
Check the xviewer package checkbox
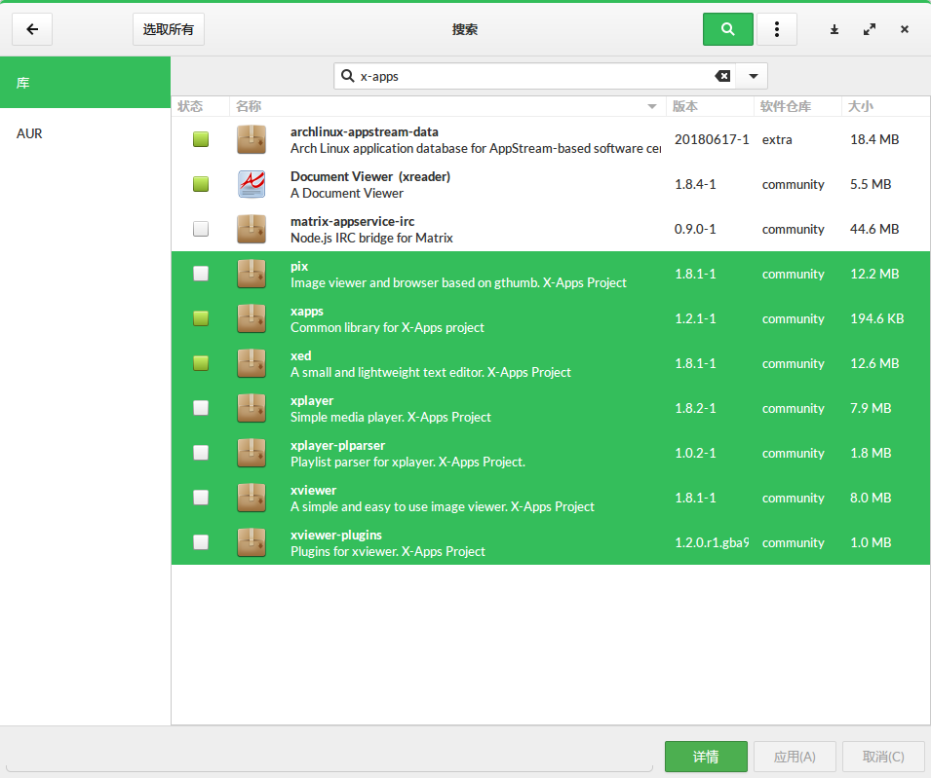click(x=201, y=498)
